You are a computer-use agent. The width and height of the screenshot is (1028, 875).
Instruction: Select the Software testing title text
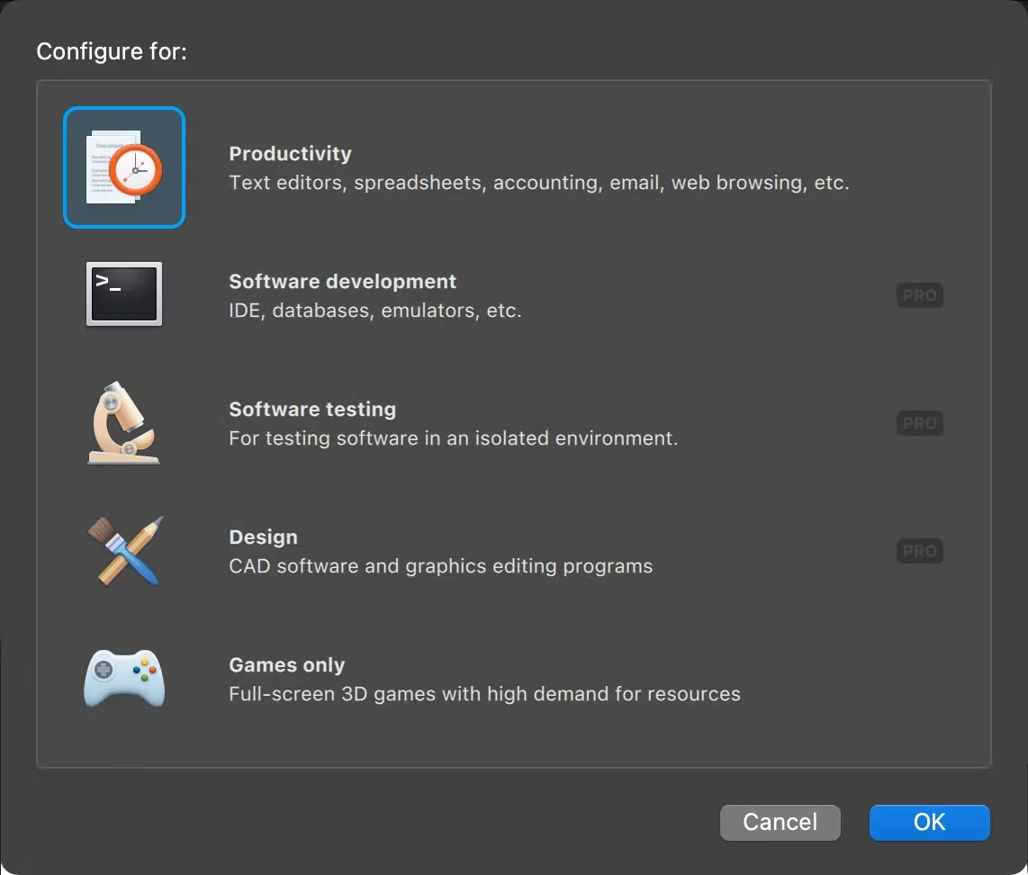tap(312, 410)
